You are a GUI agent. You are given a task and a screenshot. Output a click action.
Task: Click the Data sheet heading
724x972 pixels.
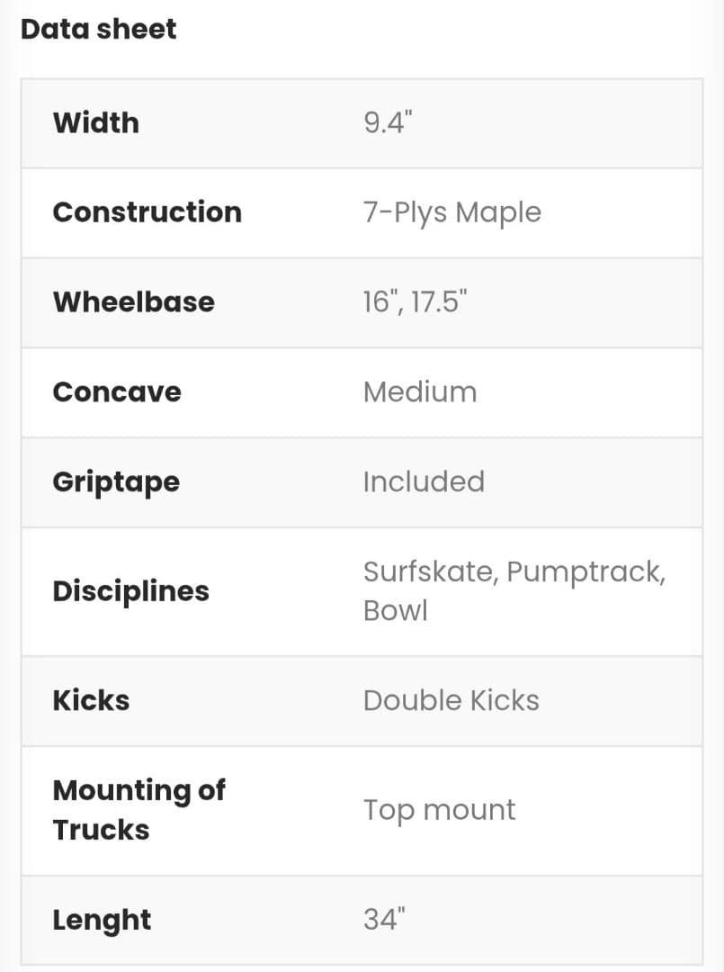[99, 30]
